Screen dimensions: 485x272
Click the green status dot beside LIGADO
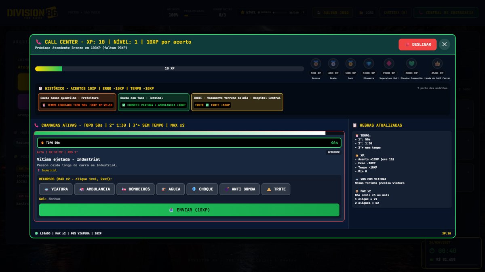pyautogui.click(x=36, y=233)
